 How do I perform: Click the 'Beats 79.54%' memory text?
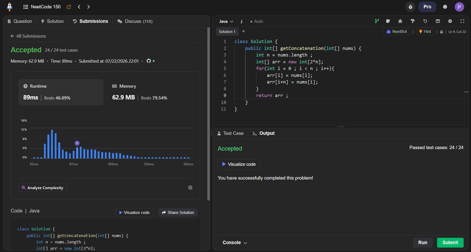click(154, 98)
